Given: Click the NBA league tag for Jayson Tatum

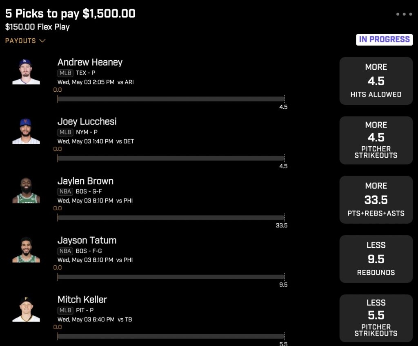Looking at the screenshot, I should point(65,251).
